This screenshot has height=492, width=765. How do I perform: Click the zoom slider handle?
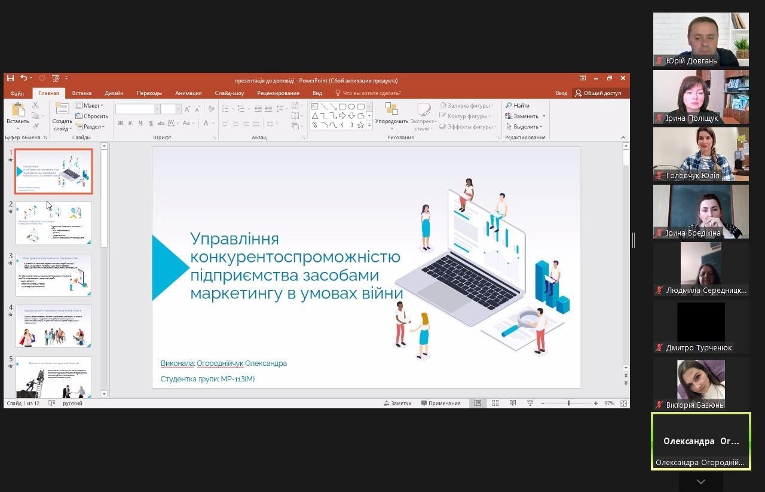pyautogui.click(x=568, y=404)
